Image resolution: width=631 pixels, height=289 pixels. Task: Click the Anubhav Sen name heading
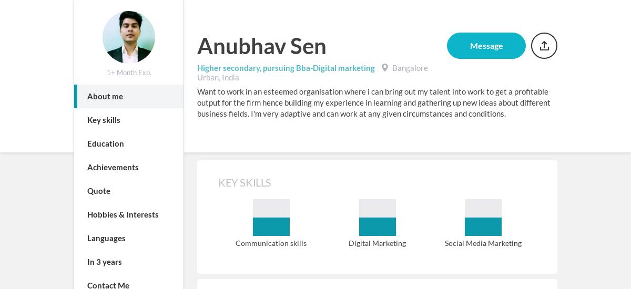[262, 46]
